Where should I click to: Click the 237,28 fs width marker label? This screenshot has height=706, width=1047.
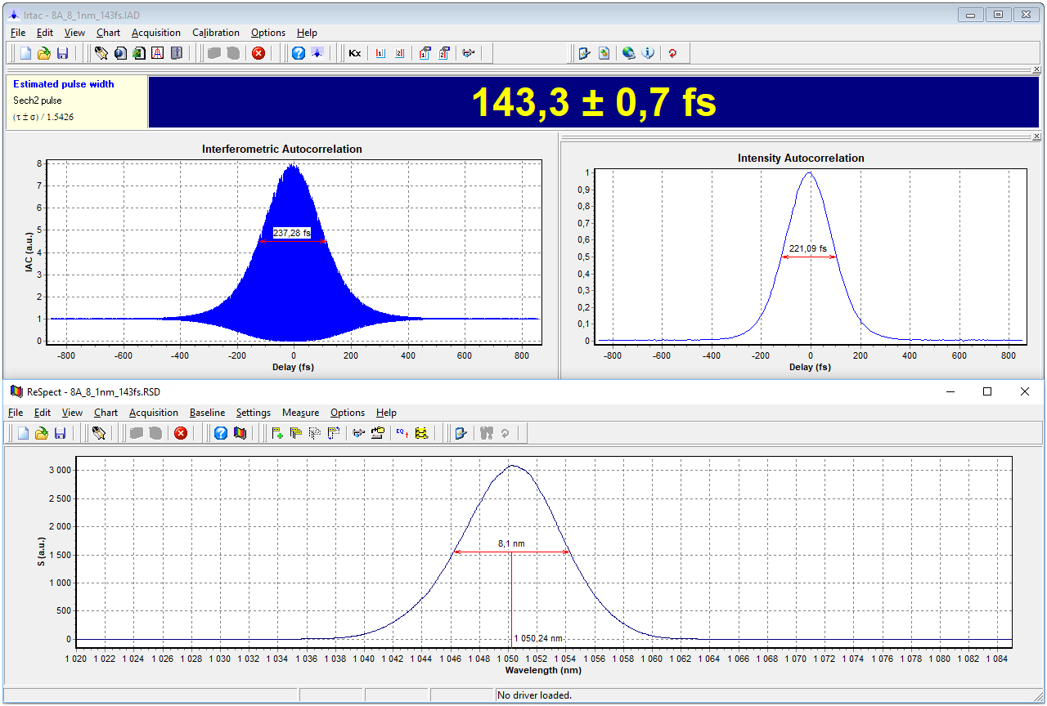(292, 234)
